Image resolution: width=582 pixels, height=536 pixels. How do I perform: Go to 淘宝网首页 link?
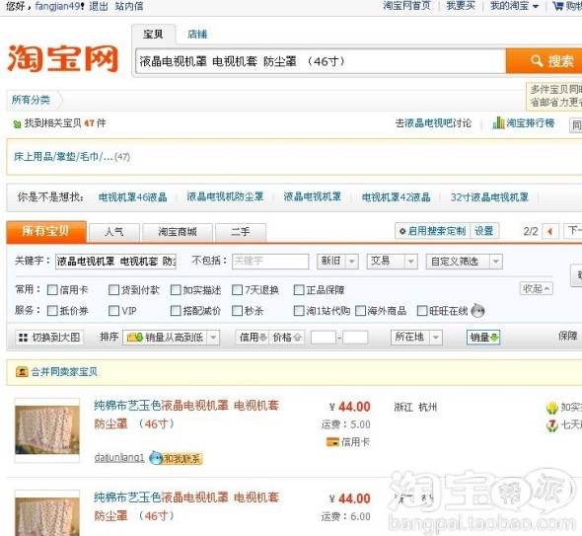406,6
